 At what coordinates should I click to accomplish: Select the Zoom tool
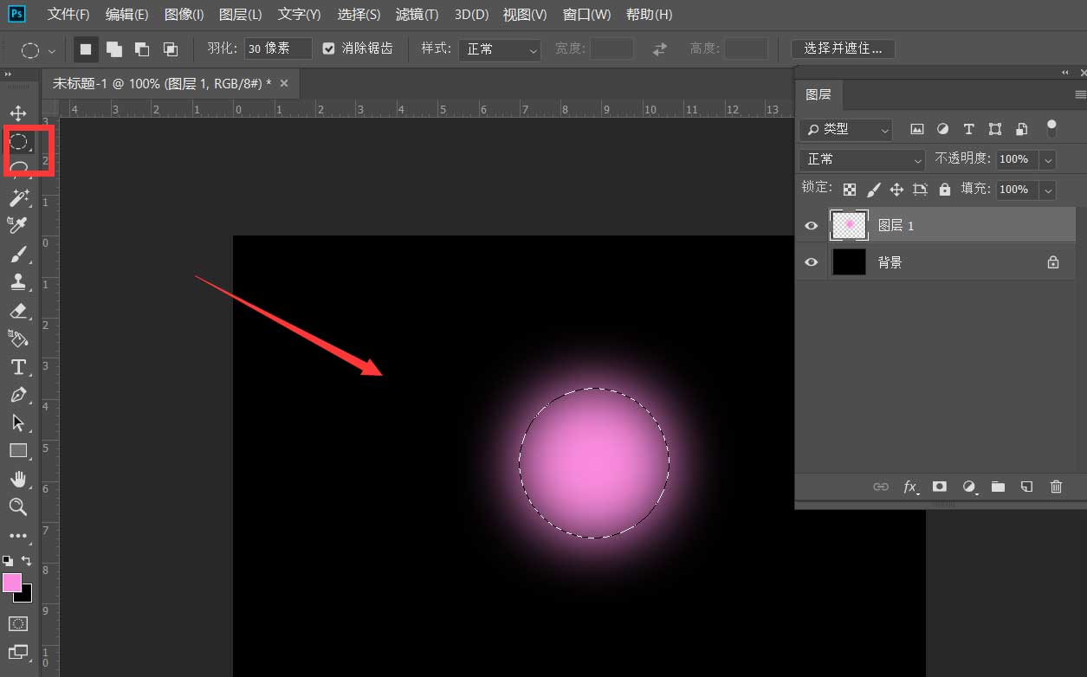coord(18,506)
